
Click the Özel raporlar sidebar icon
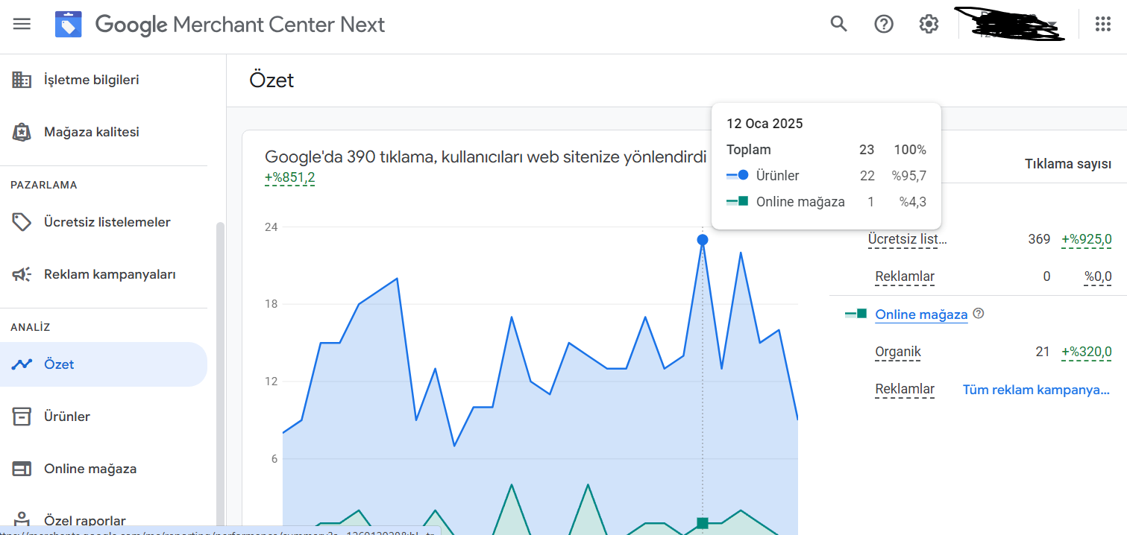click(22, 519)
